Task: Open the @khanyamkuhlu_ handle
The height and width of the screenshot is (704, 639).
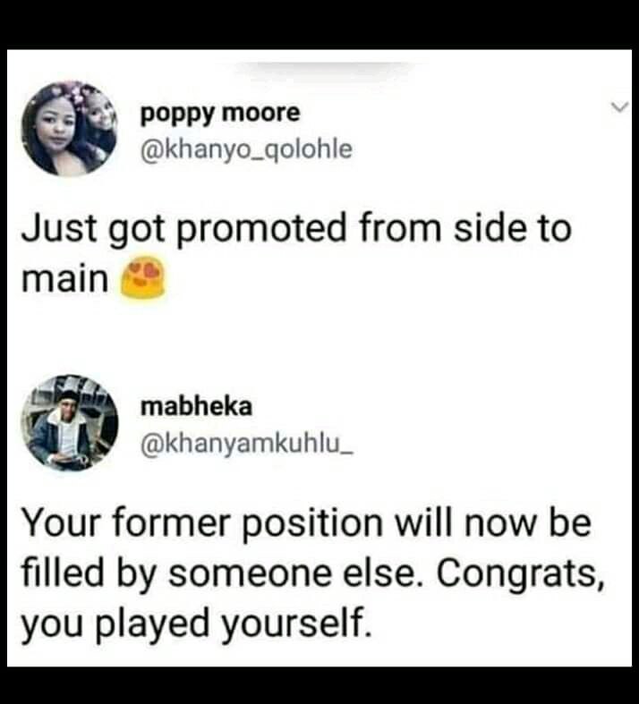Action: [247, 445]
